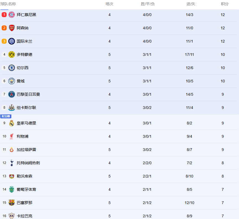Click the Chelsea club crest

pos(12,68)
